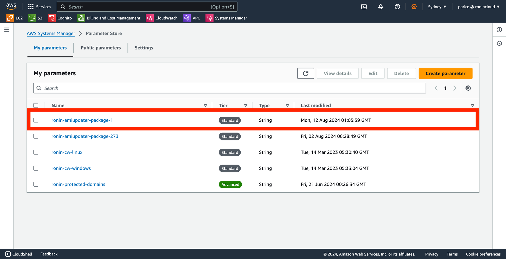Click the Cognito shortcut icon
The width and height of the screenshot is (506, 259).
click(52, 18)
